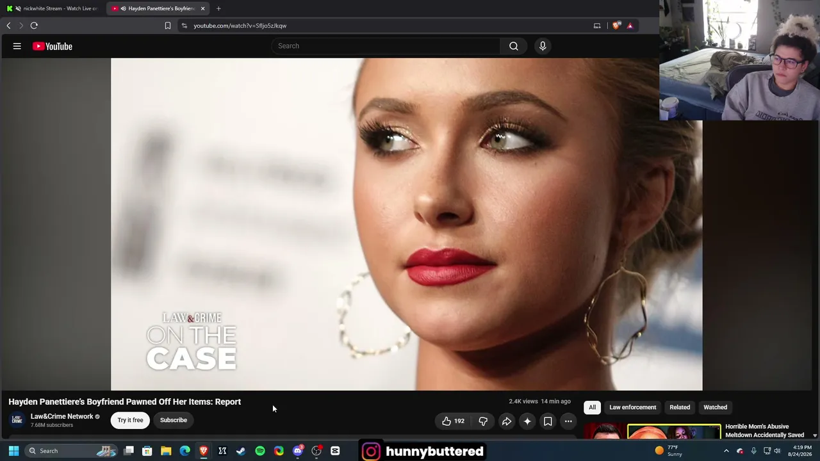Open the Horrible Mom's Abusive Meltdown video

tap(764, 431)
